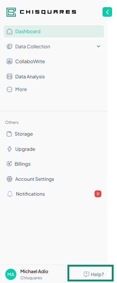Viewport: 117px width, 283px height.
Task: Collapse sidebar with green arrow button
Action: click(107, 12)
